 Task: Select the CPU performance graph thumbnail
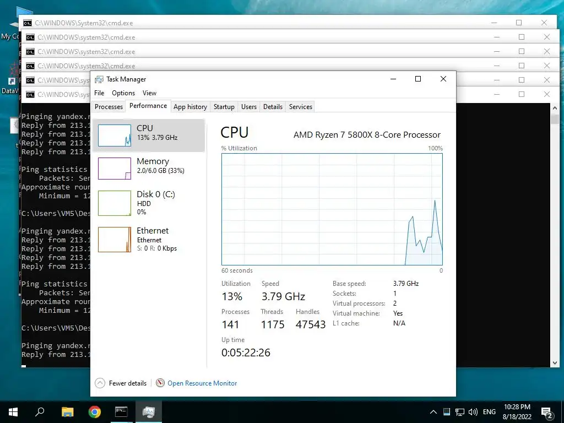tap(115, 135)
